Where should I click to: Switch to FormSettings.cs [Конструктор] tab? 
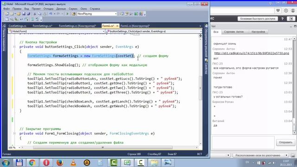[x=77, y=26]
